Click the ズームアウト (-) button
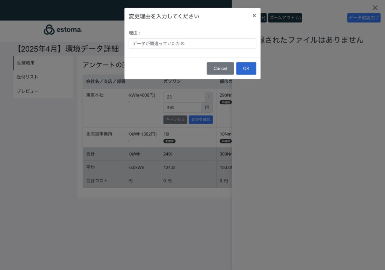Screen dimensions: 385x270 pyautogui.click(x=285, y=18)
